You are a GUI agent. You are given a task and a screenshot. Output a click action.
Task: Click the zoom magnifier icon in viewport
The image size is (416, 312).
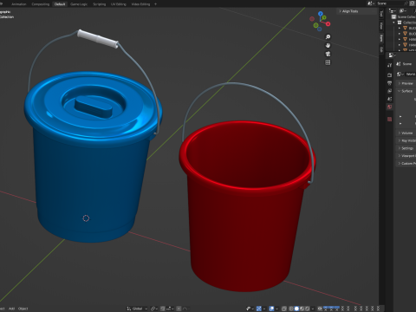[328, 37]
